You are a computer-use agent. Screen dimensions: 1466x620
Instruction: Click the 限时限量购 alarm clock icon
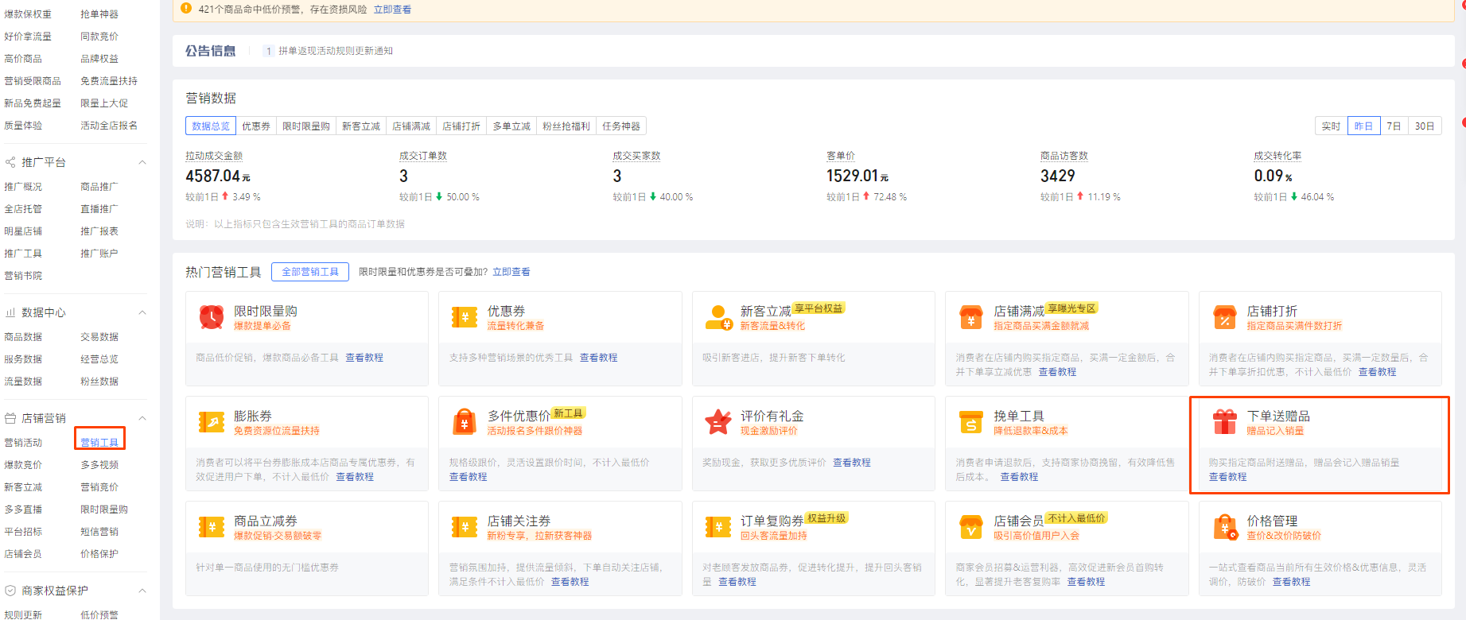[211, 317]
